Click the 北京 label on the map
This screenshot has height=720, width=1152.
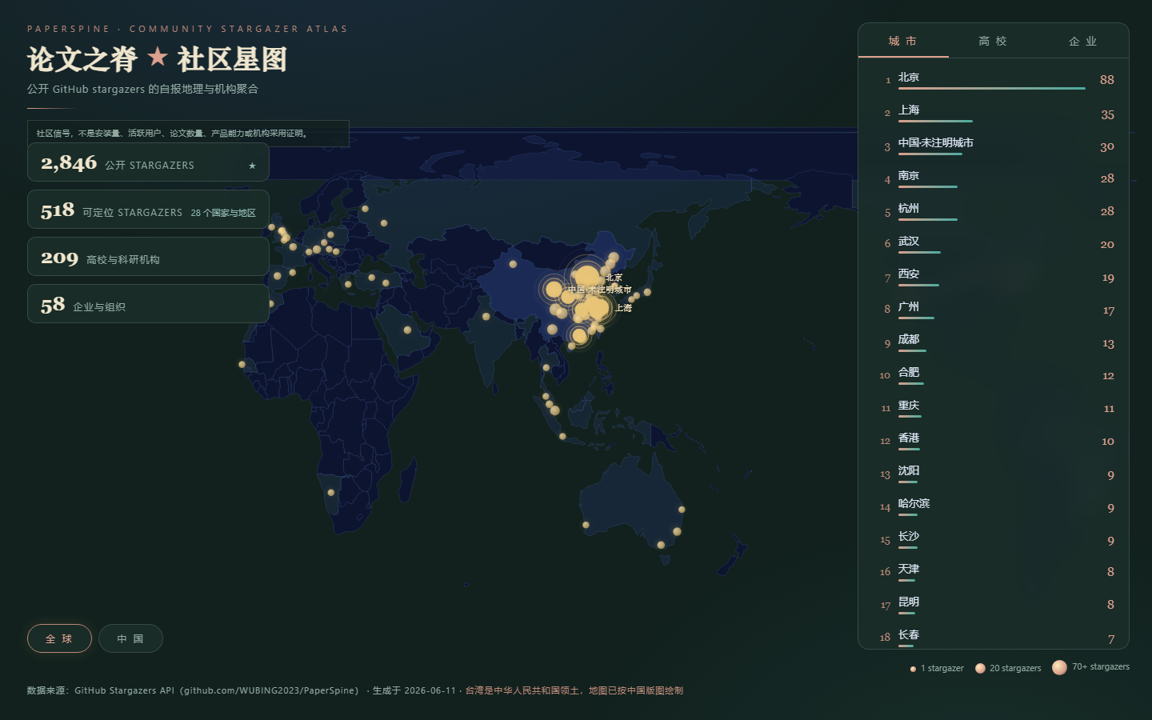614,278
